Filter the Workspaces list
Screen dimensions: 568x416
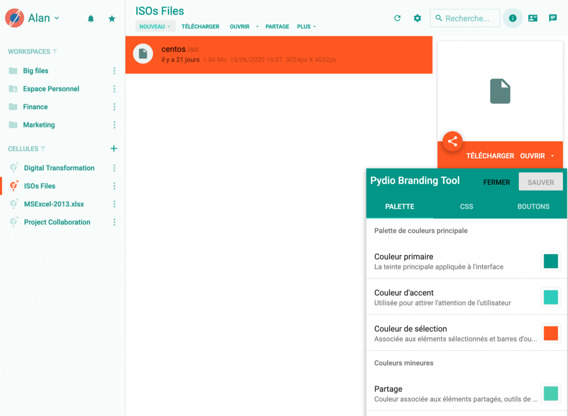pyautogui.click(x=54, y=52)
